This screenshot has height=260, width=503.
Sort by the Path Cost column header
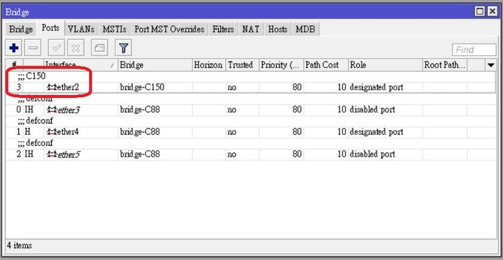click(326, 65)
